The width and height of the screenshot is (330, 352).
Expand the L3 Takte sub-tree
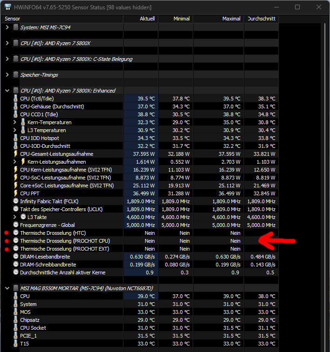pos(15,217)
